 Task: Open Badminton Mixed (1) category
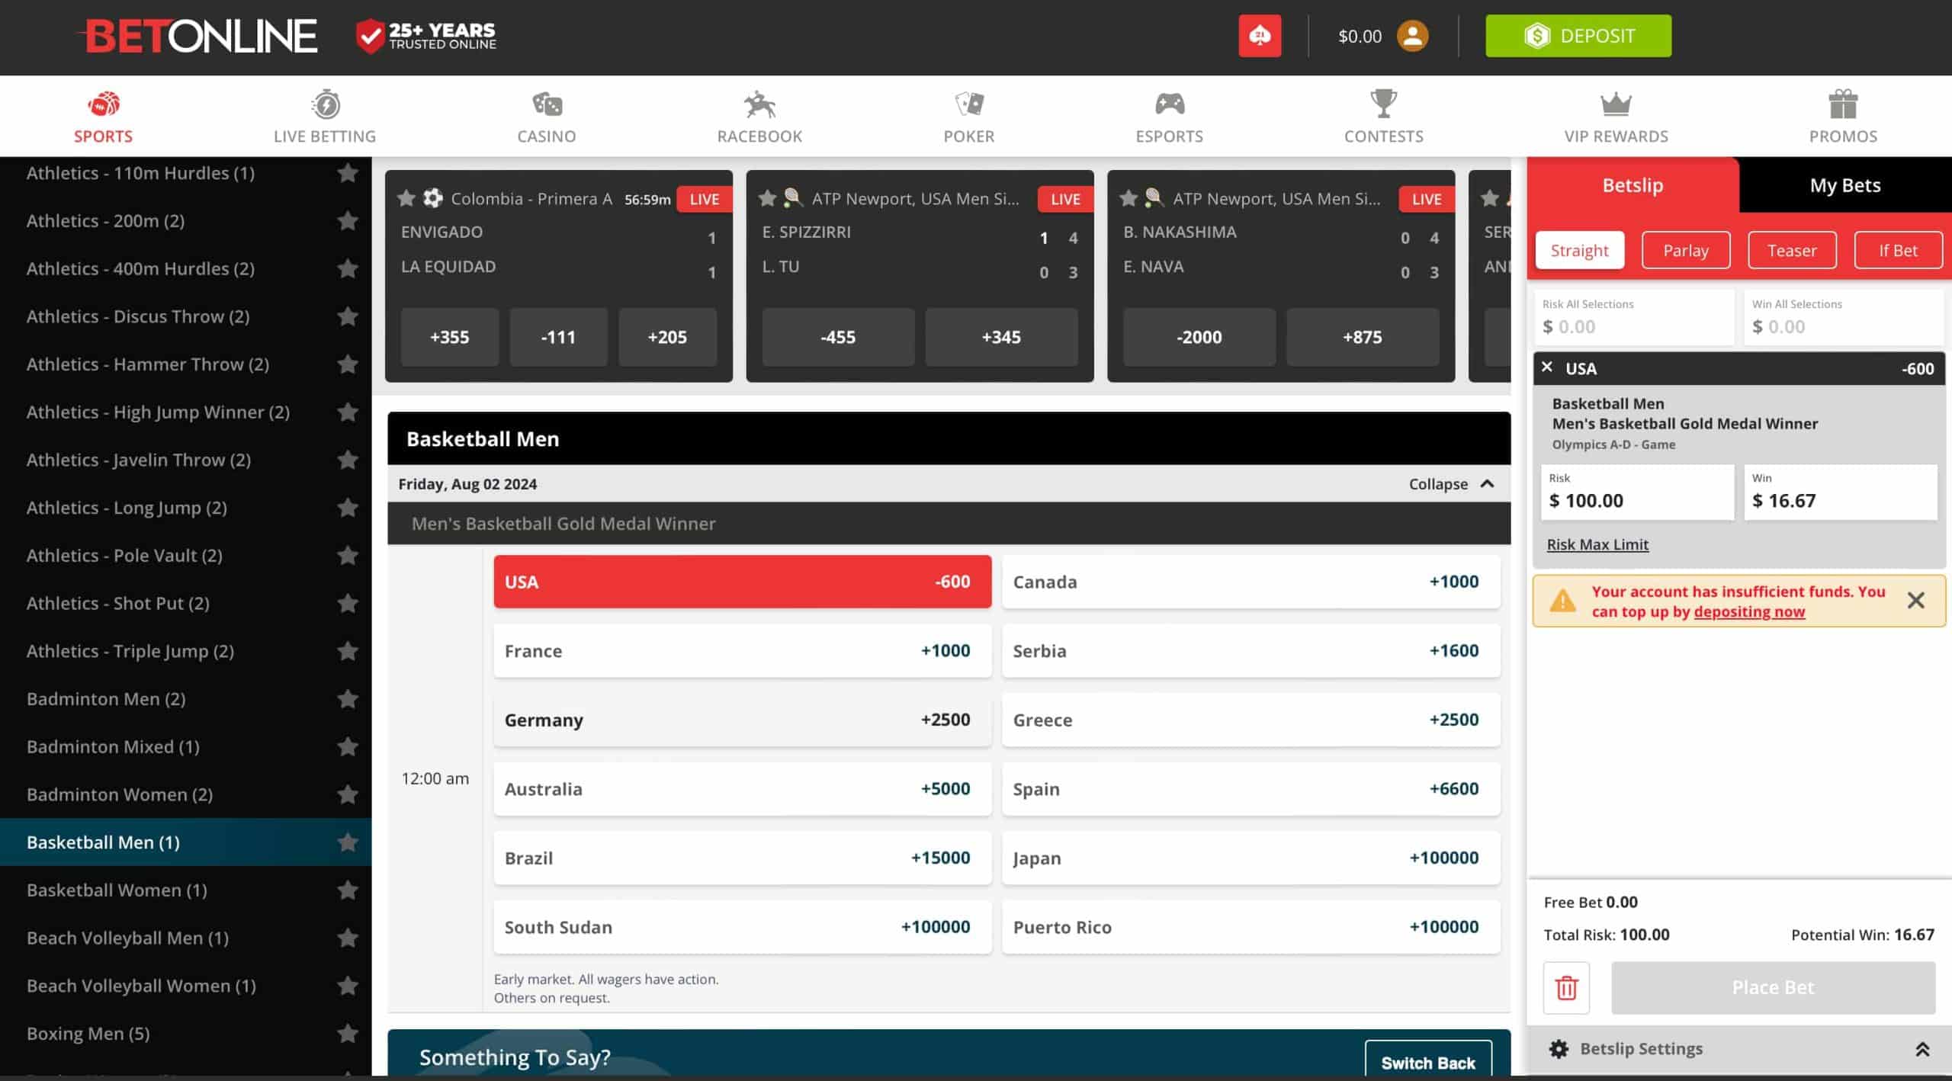pos(113,747)
